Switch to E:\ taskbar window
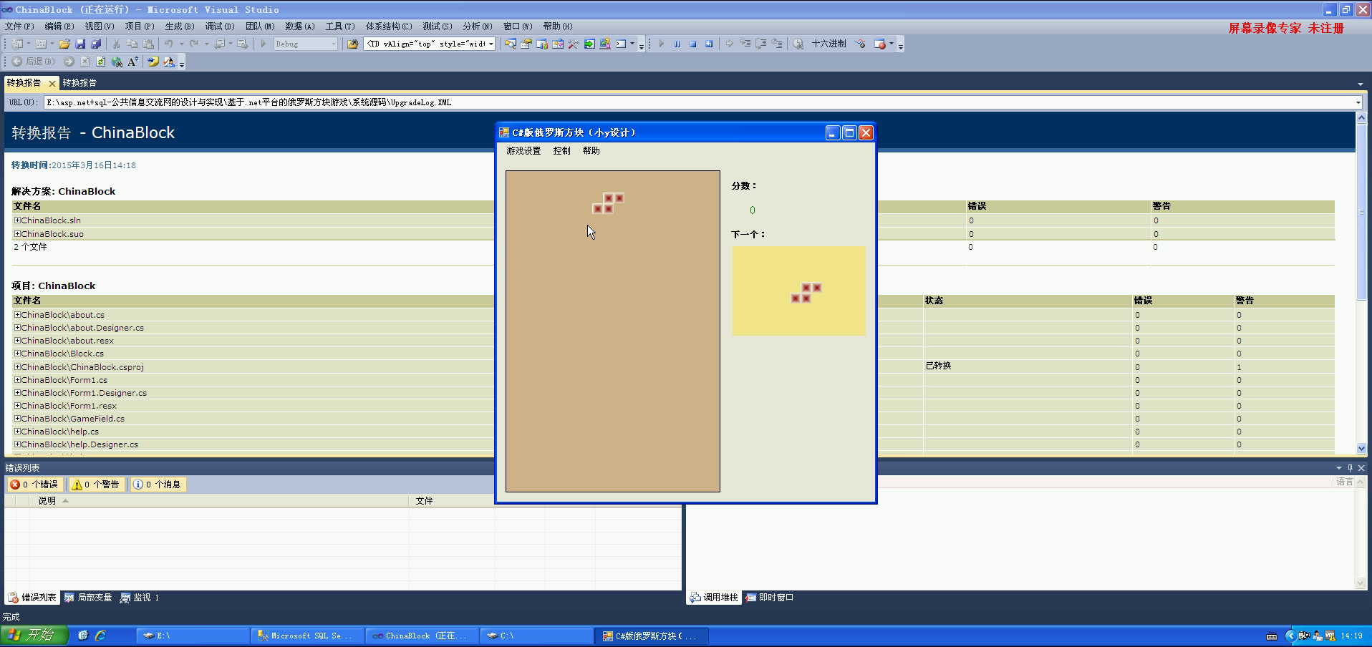Image resolution: width=1372 pixels, height=647 pixels. point(193,636)
